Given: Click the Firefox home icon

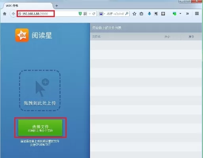Looking at the screenshot, I should tap(5, 14).
